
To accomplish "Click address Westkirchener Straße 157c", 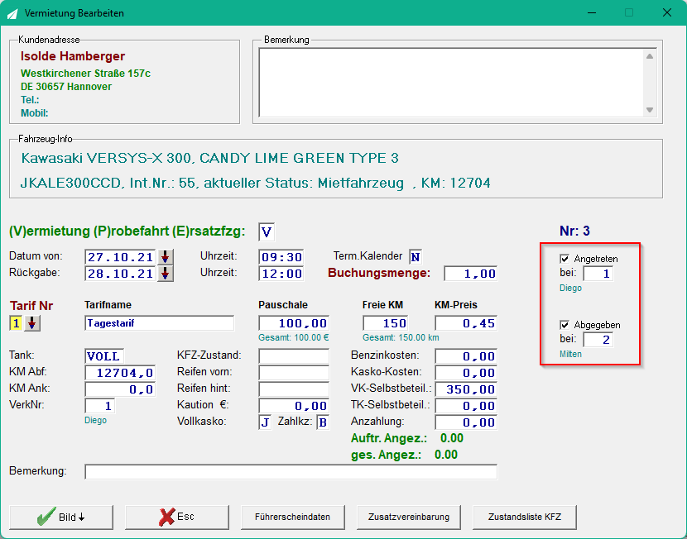I will 85,74.
